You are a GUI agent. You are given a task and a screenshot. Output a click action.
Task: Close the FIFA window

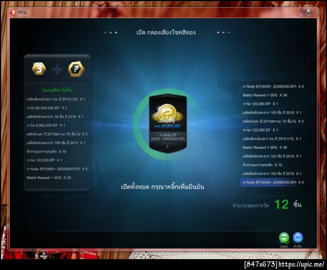pyautogui.click(x=308, y=11)
